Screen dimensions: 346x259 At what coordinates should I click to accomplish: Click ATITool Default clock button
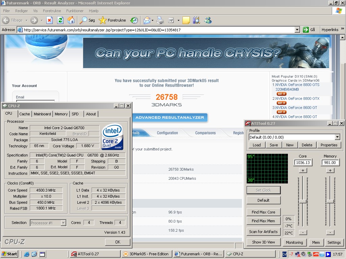tap(264, 200)
